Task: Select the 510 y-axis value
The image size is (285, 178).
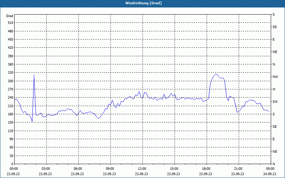Action: pos(11,23)
